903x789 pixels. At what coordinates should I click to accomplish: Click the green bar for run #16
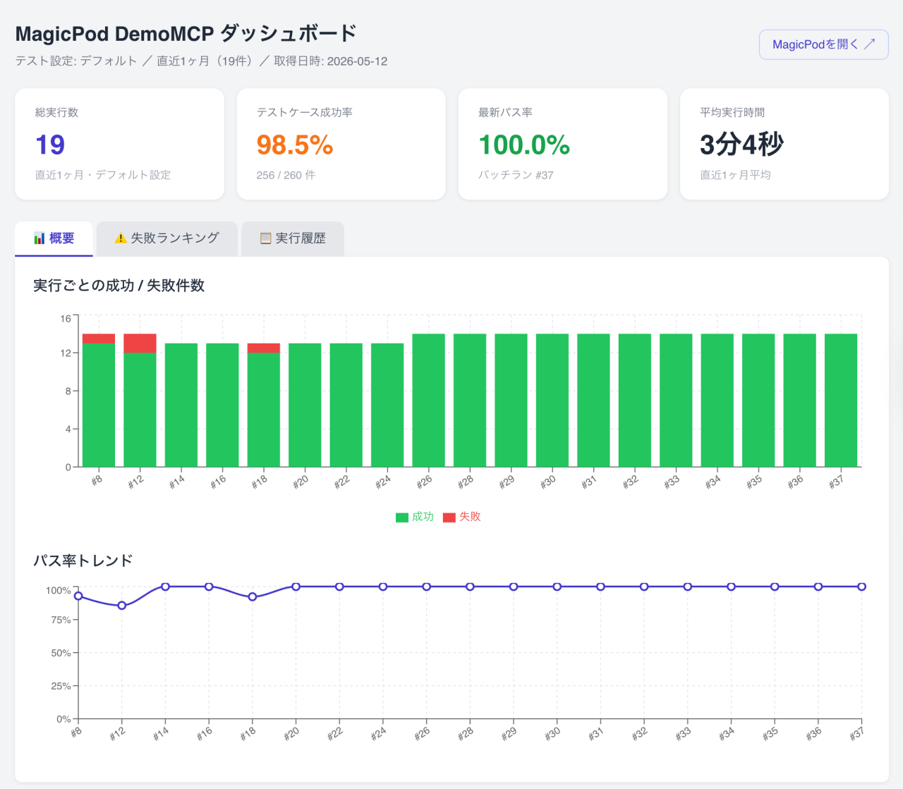tap(222, 405)
